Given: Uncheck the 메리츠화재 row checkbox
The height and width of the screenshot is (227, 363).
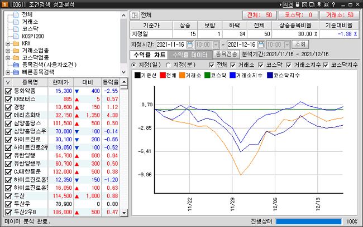Looking at the screenshot, I should [x=8, y=115].
